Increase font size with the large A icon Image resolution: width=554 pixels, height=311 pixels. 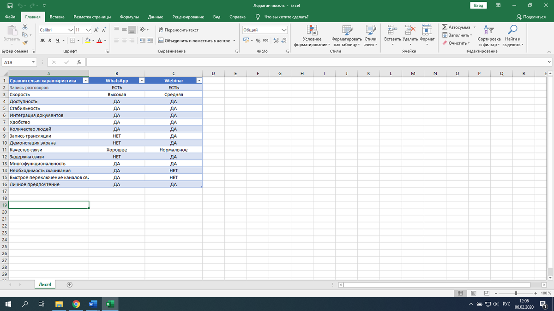coord(96,29)
